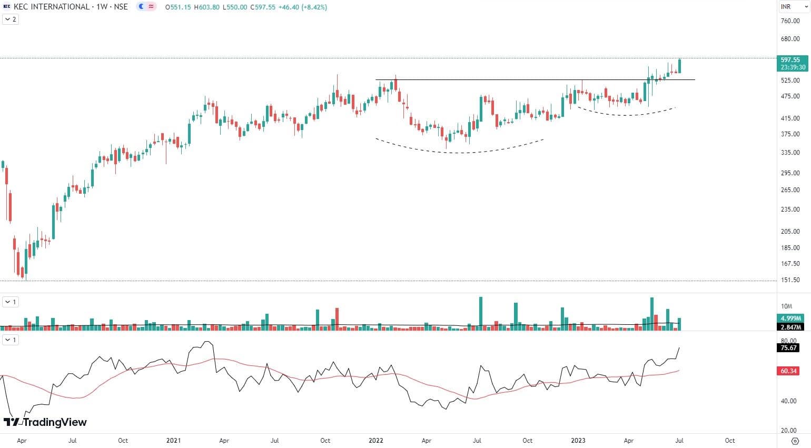Select the 75.67 RSI value label
The width and height of the screenshot is (811, 448).
pyautogui.click(x=788, y=348)
